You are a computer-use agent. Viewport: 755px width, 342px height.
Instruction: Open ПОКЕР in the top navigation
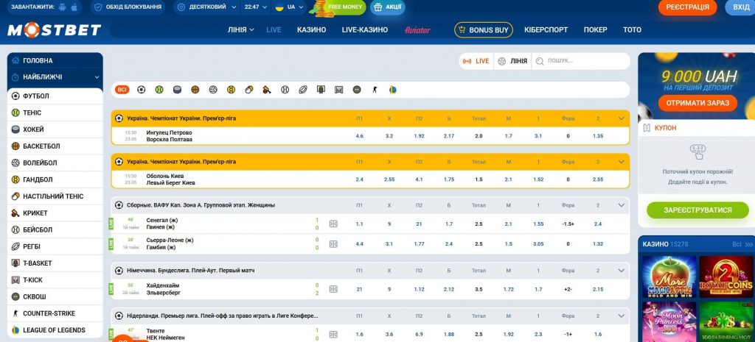[x=595, y=29]
